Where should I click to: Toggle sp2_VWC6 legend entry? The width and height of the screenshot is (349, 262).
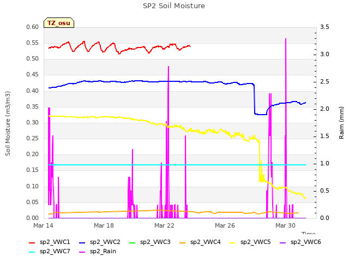[300, 242]
